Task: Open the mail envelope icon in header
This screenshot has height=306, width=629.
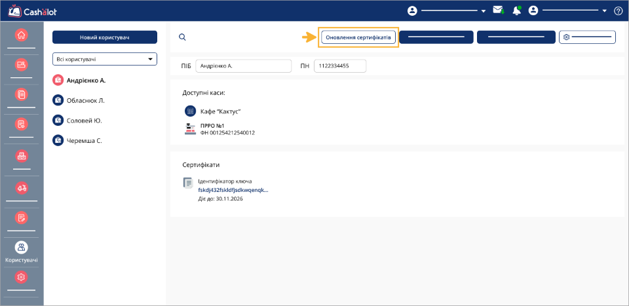Action: pos(498,10)
